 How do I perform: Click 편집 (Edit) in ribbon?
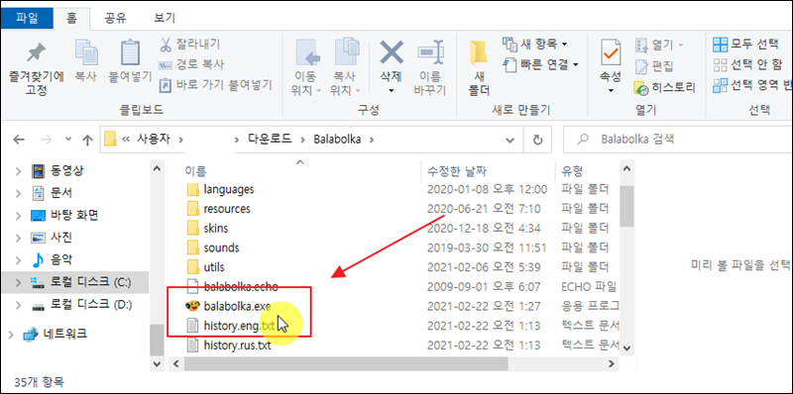[654, 66]
